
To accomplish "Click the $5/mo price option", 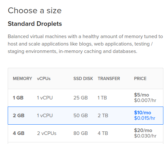I will tap(142, 95).
